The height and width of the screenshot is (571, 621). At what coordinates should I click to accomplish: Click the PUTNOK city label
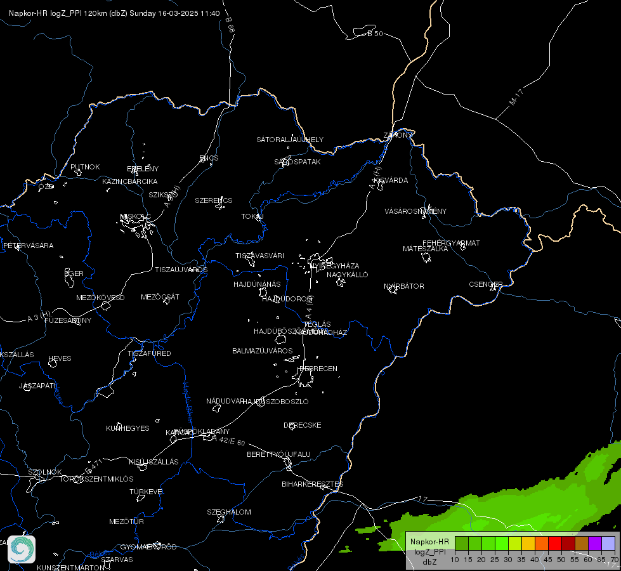tap(85, 167)
